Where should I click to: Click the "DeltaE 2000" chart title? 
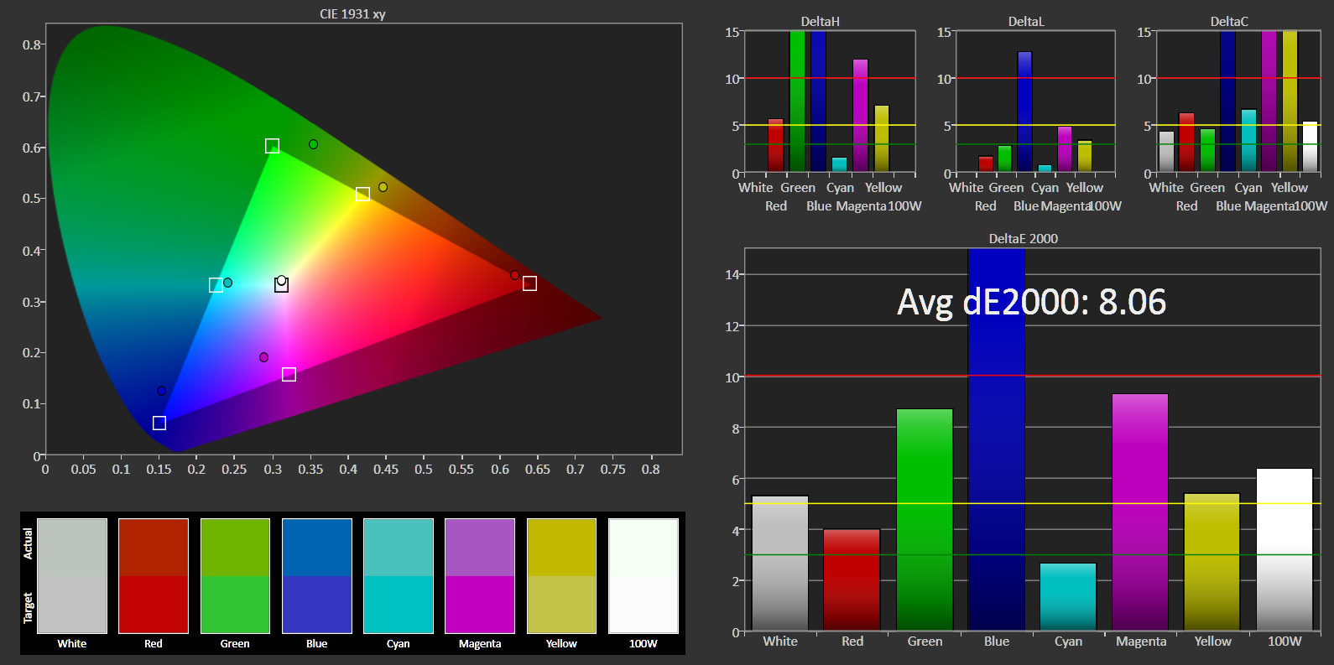1024,239
